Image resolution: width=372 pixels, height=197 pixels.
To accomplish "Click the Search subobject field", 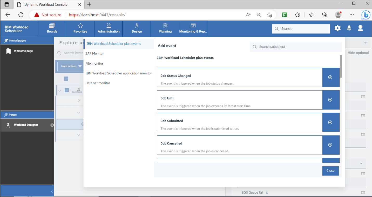I will (x=296, y=47).
